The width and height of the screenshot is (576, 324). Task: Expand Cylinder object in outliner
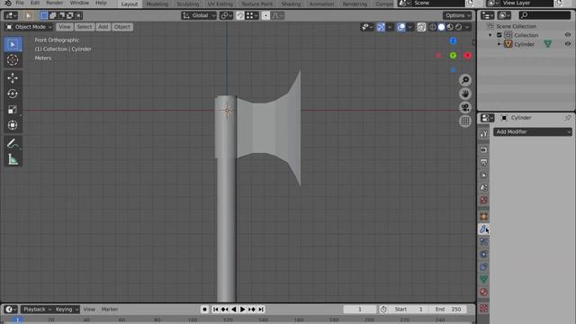coord(499,44)
